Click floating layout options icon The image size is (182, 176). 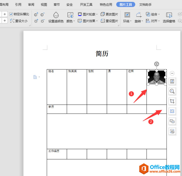172,81
